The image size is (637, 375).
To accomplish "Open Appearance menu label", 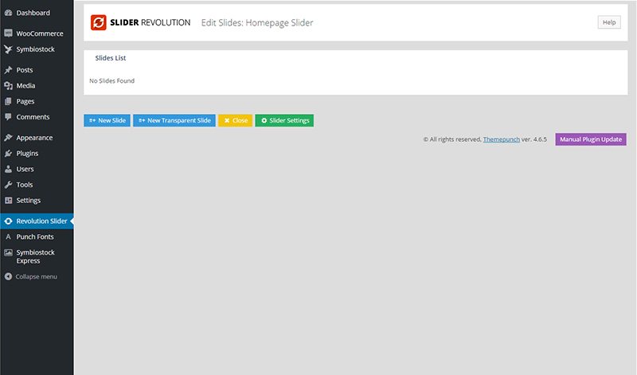I will (34, 138).
